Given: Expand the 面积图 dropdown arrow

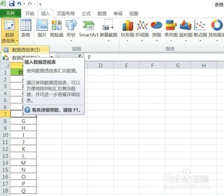Looking at the screenshot, I should click(186, 41).
